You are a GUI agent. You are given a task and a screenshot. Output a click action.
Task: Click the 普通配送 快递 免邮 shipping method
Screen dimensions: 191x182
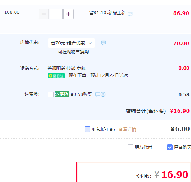[66, 69]
